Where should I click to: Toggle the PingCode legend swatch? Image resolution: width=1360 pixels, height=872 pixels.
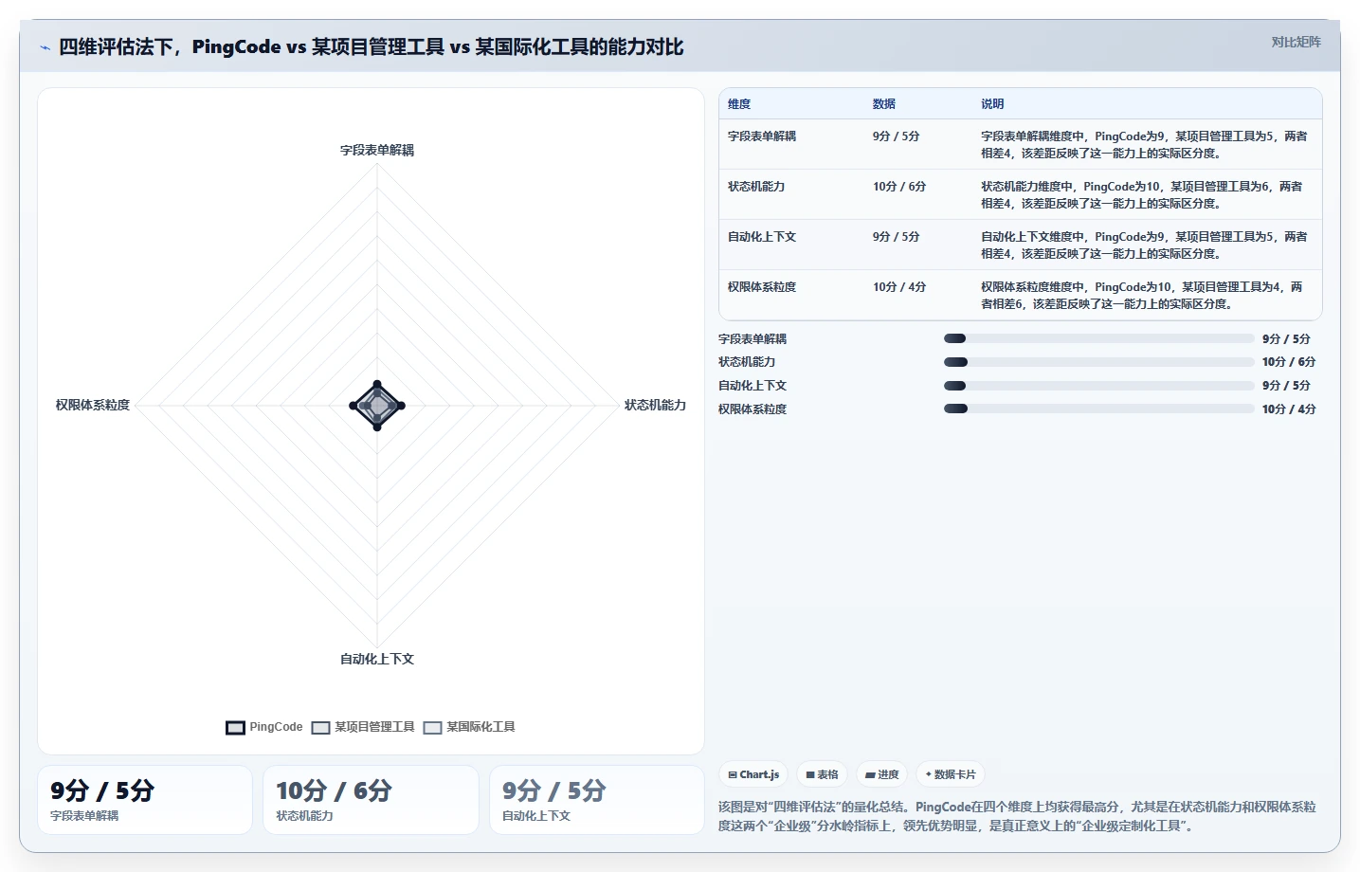tap(235, 728)
